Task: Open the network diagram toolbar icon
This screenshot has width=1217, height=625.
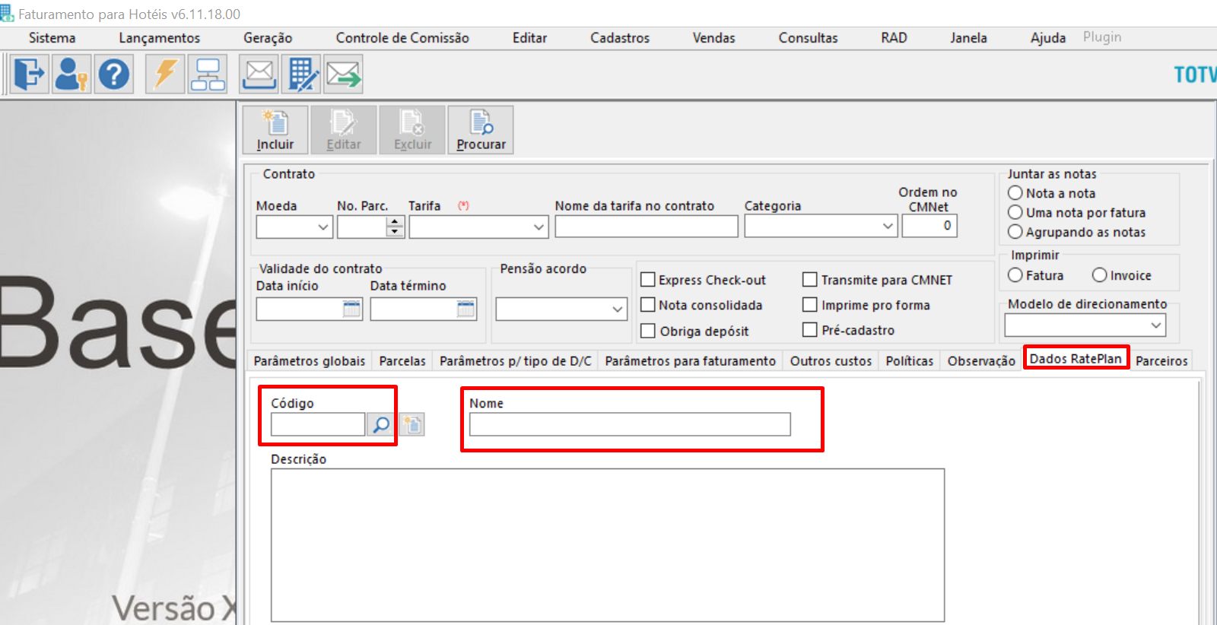Action: (x=208, y=75)
